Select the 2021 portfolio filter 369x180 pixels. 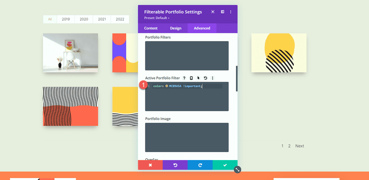coord(102,19)
